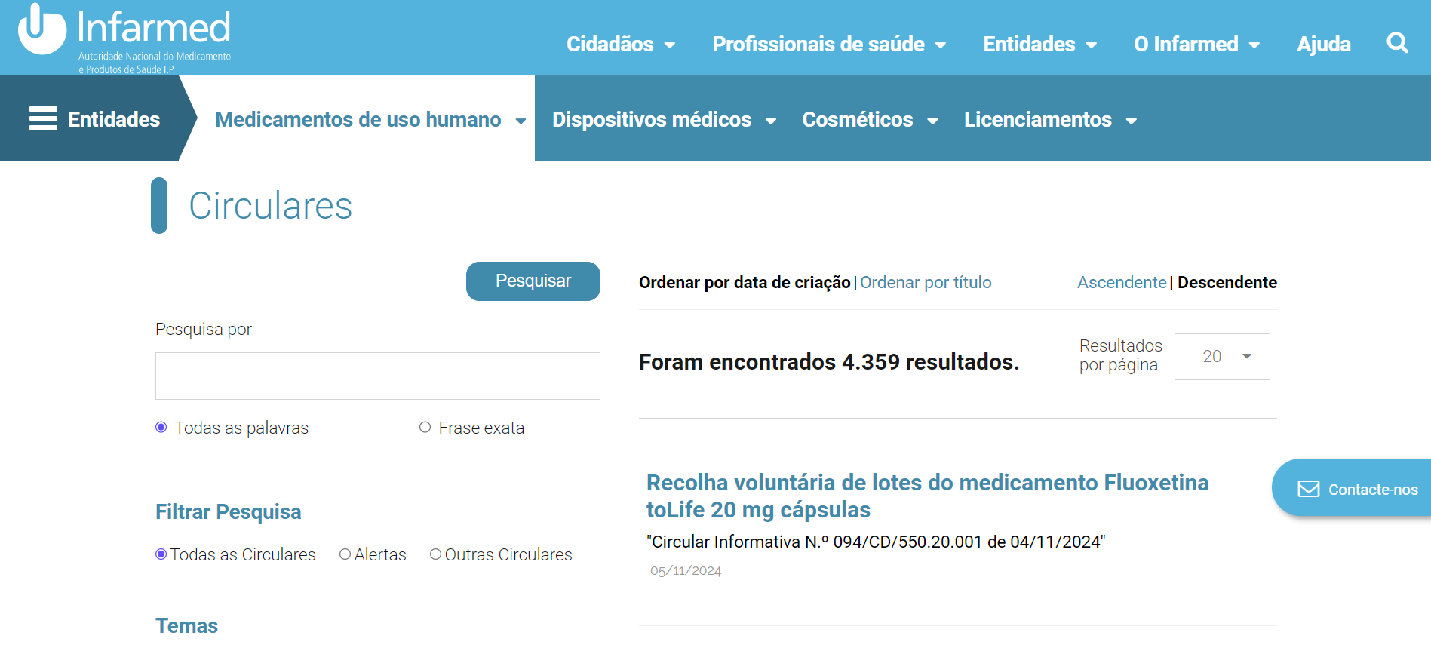Image resolution: width=1431 pixels, height=654 pixels.
Task: Choose the 'Alertas' filter radio button
Action: [x=345, y=554]
